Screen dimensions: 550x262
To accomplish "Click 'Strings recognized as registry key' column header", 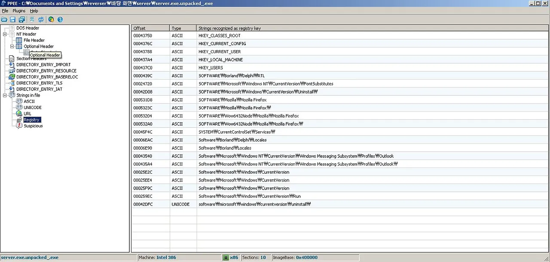I will 373,28.
